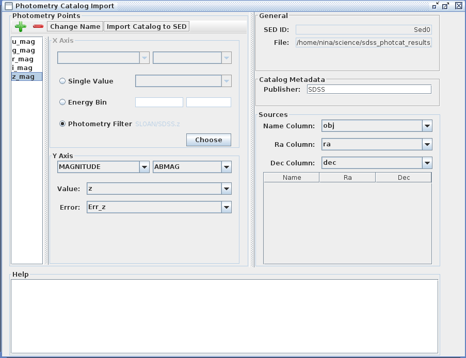Click the SED ID field showing Sed0
Image resolution: width=466 pixels, height=358 pixels.
[x=363, y=30]
